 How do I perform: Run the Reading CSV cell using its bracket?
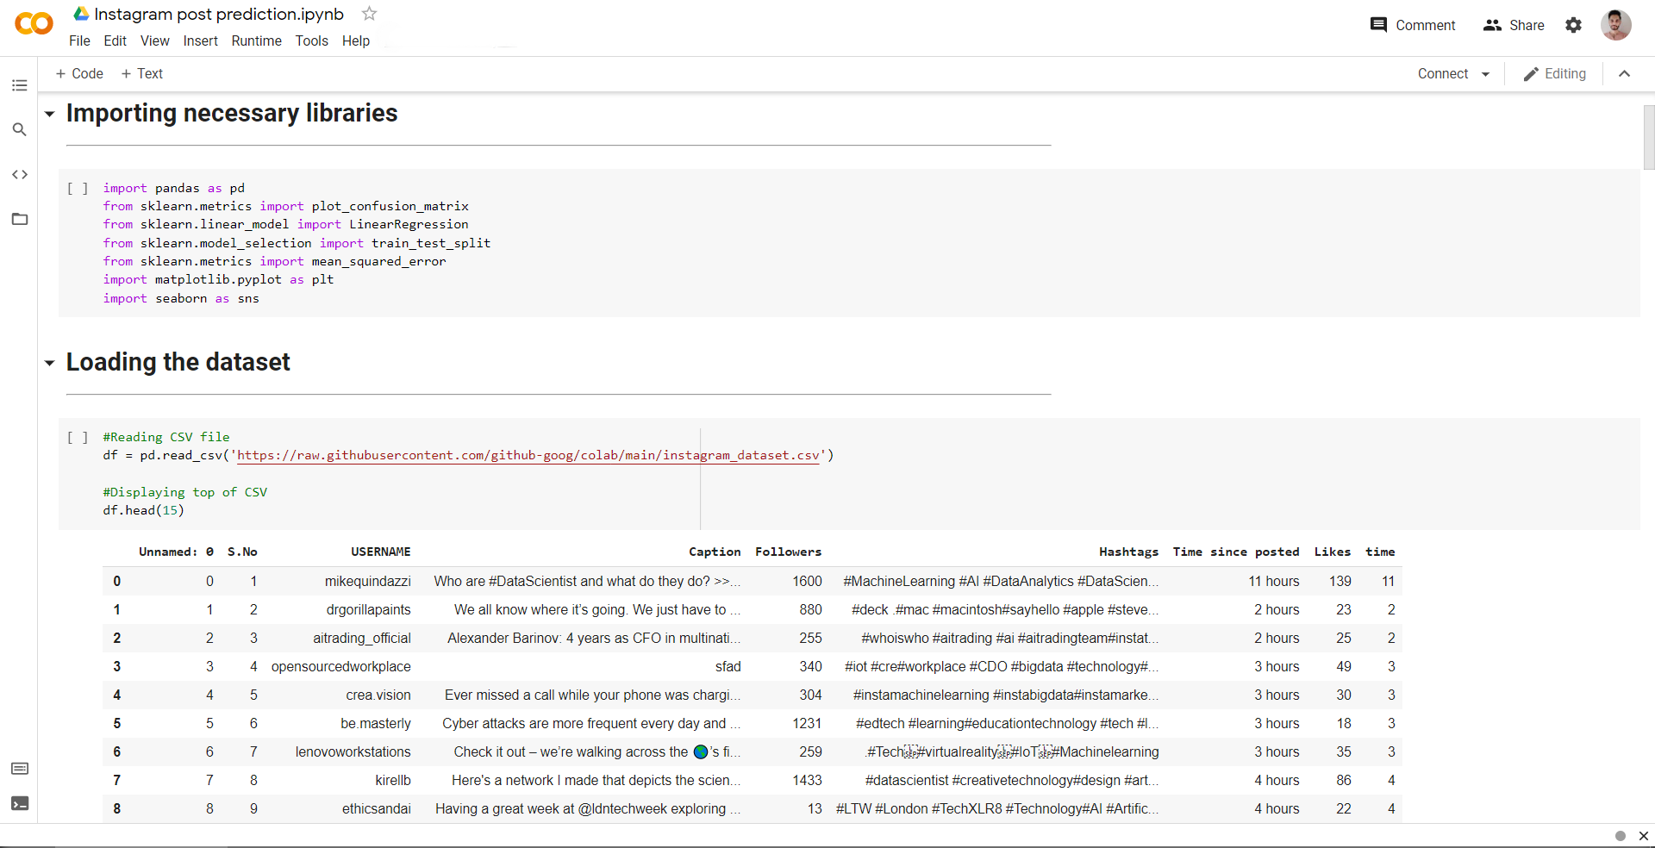78,437
